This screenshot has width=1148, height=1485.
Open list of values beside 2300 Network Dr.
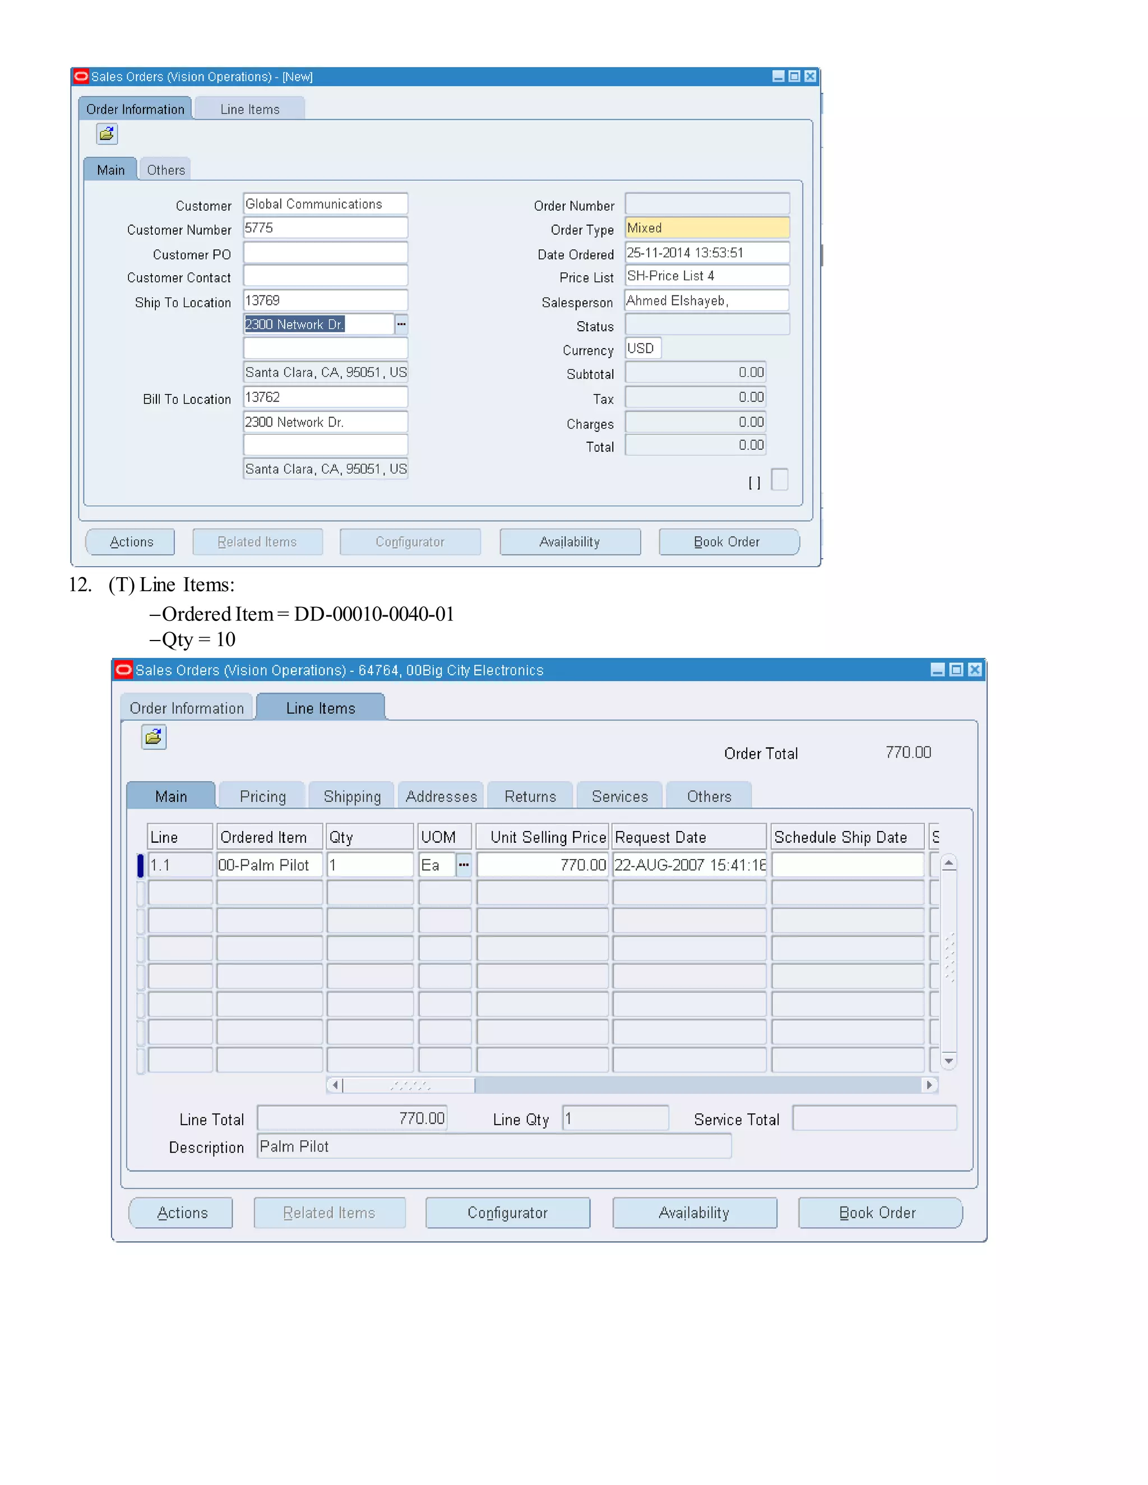[x=401, y=324]
